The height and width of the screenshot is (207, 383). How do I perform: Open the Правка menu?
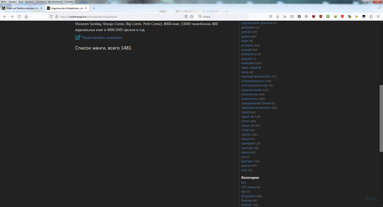pos(13,2)
